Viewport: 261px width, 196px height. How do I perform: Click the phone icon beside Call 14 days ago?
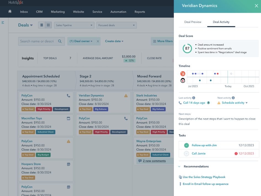180,103
